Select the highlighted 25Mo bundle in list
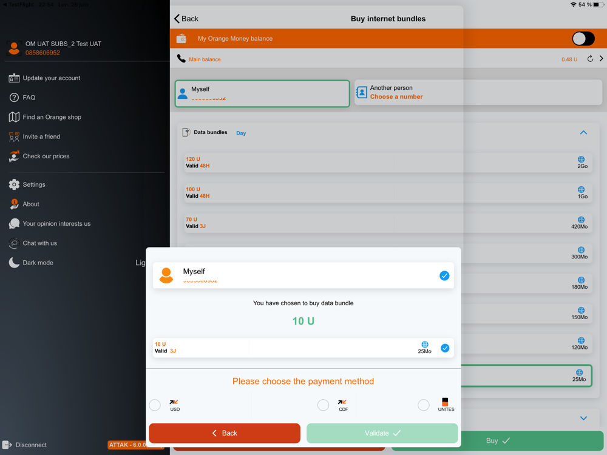Screen dimensions: 607x455 [526, 376]
